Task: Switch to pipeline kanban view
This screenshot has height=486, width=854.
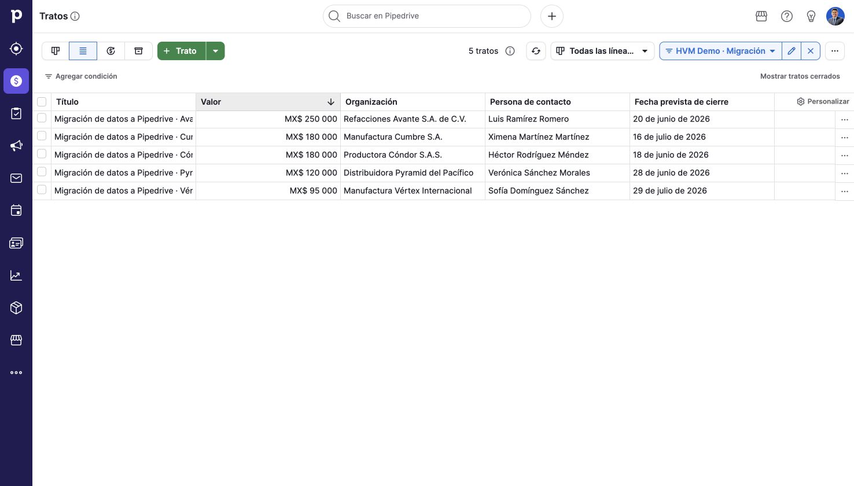Action: [x=56, y=51]
